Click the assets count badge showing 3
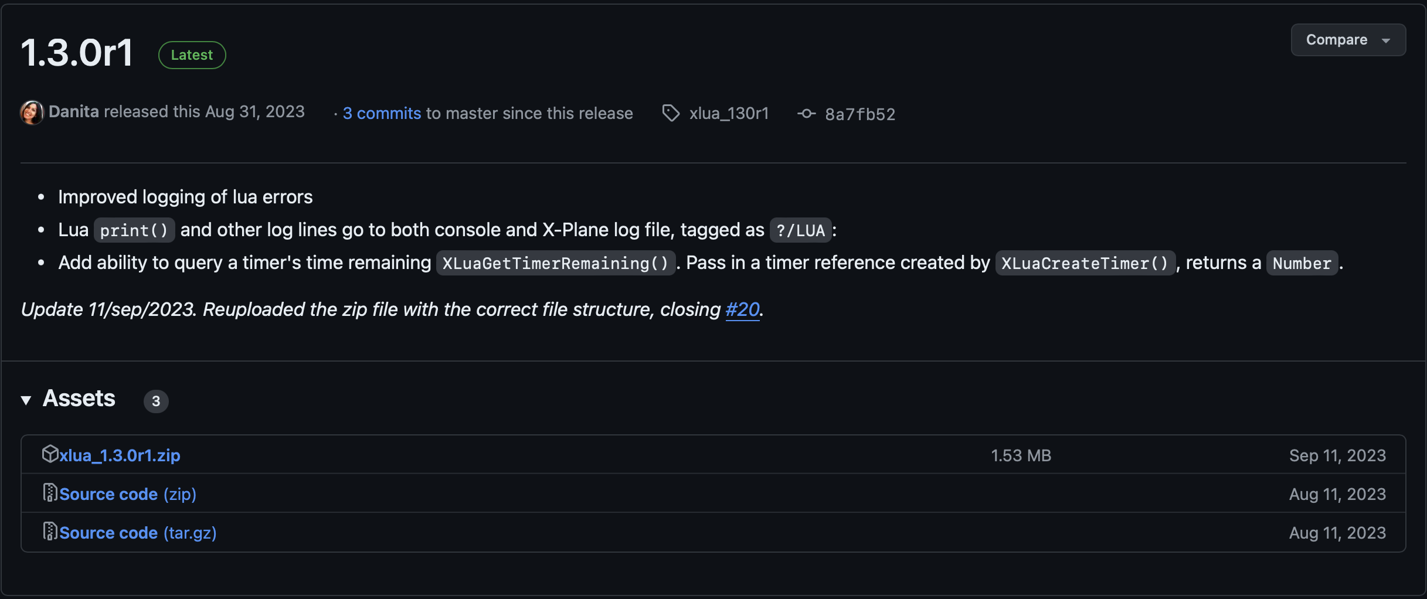 [x=156, y=401]
